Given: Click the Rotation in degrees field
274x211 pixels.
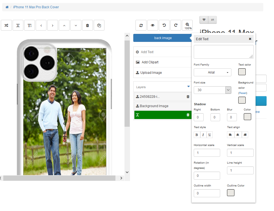Looking at the screenshot, I should [207, 176].
